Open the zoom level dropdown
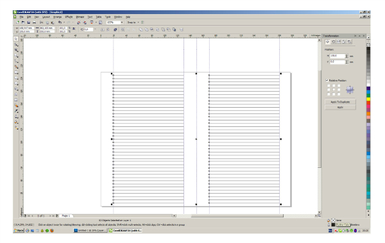Screen dimensions: 385x243 pyautogui.click(x=122, y=22)
